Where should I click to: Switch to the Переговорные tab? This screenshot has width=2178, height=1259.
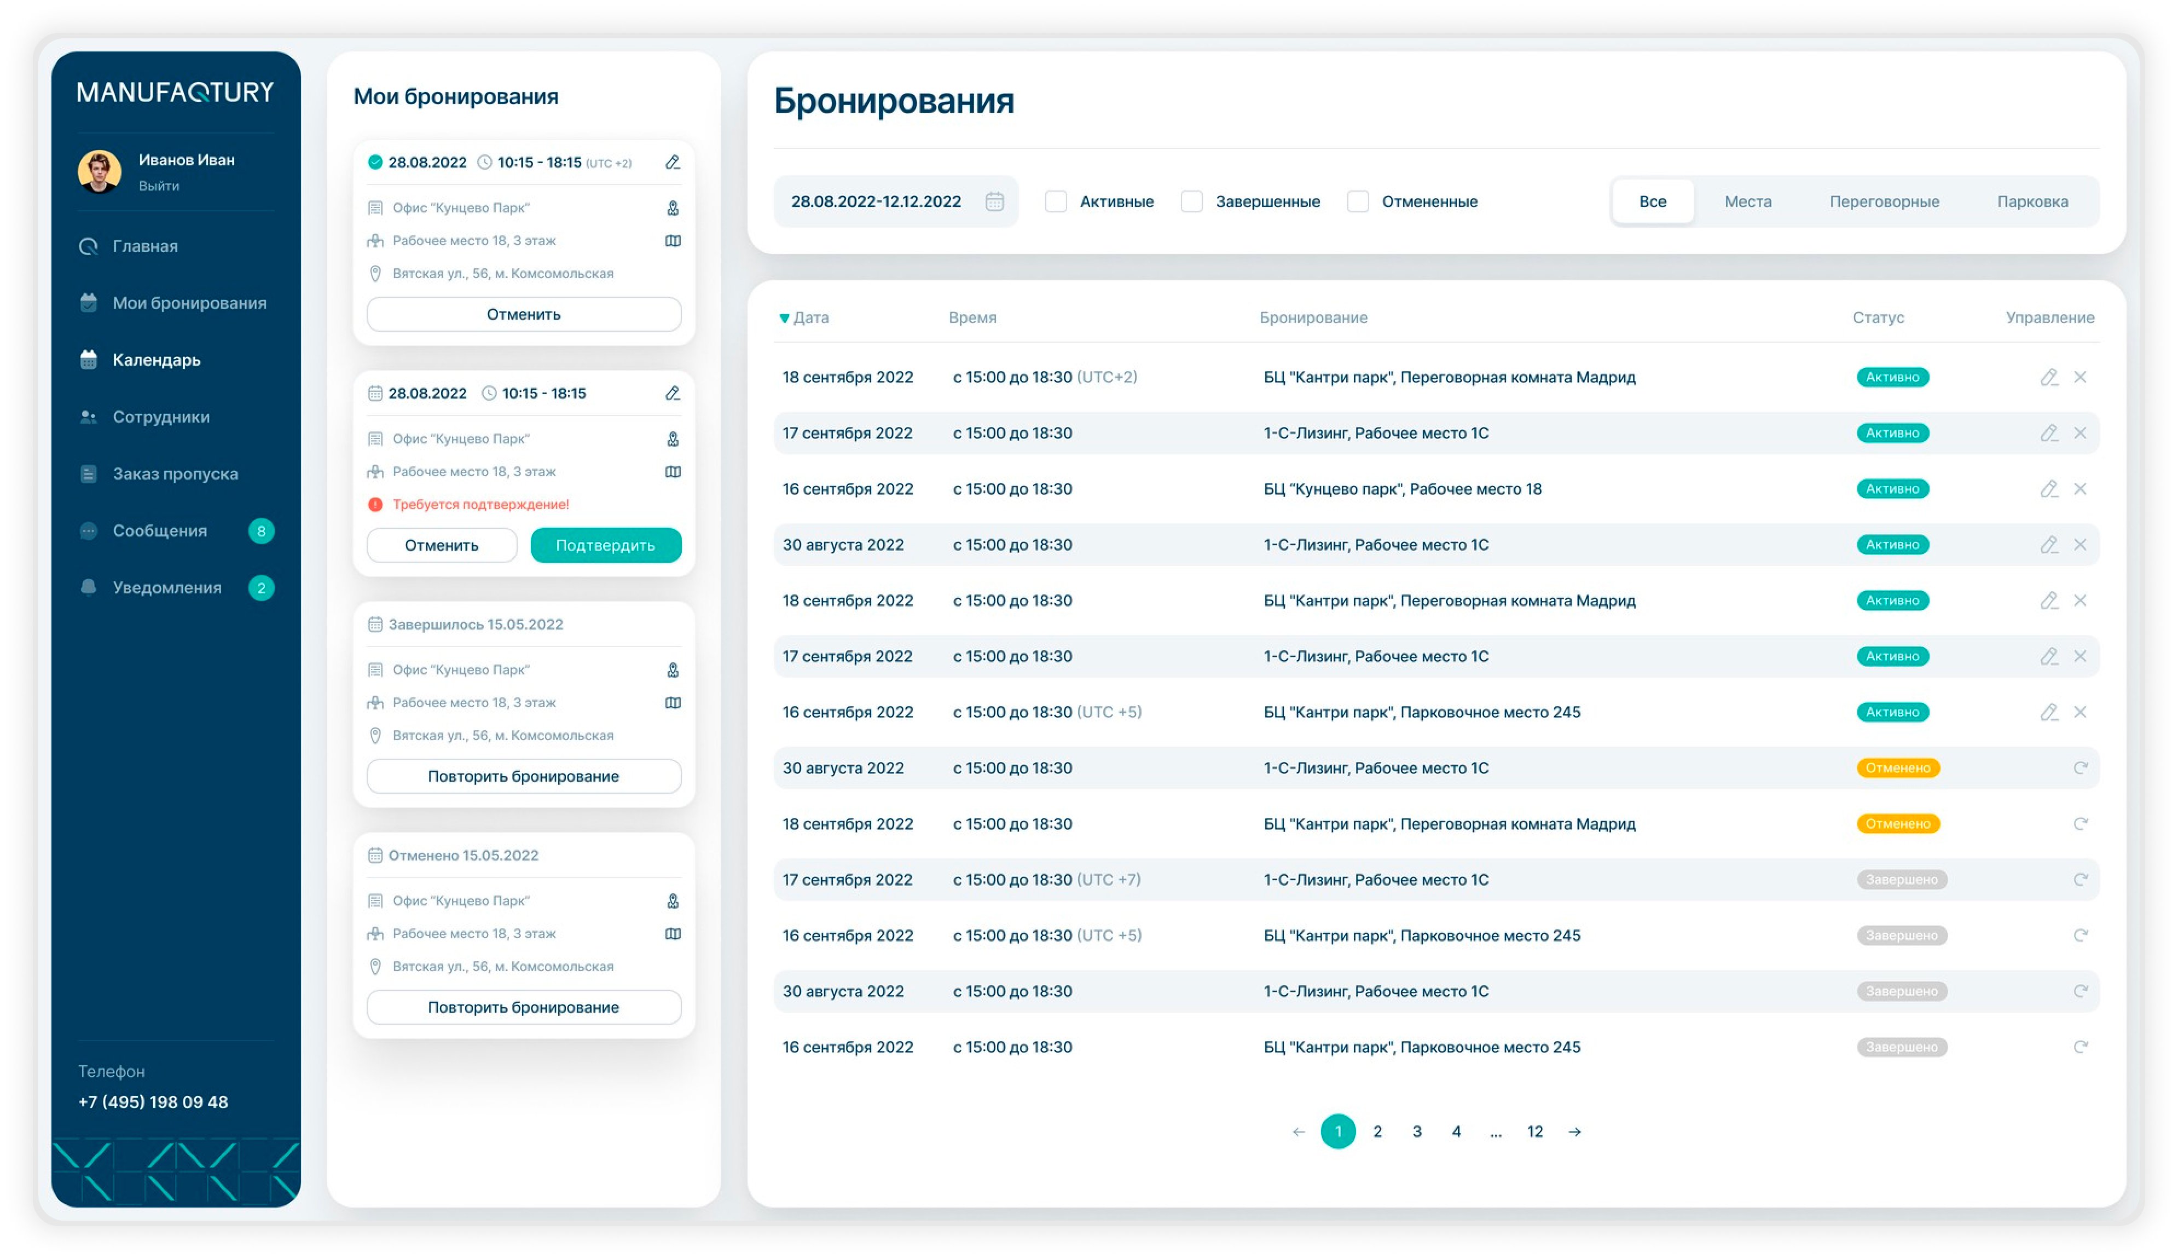(1884, 201)
